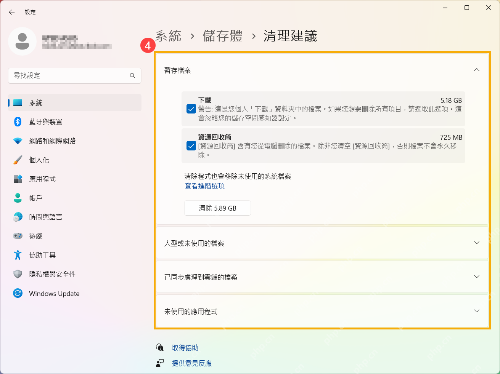The image size is (500, 374).
Task: Open Windows Update settings
Action: click(x=75, y=293)
